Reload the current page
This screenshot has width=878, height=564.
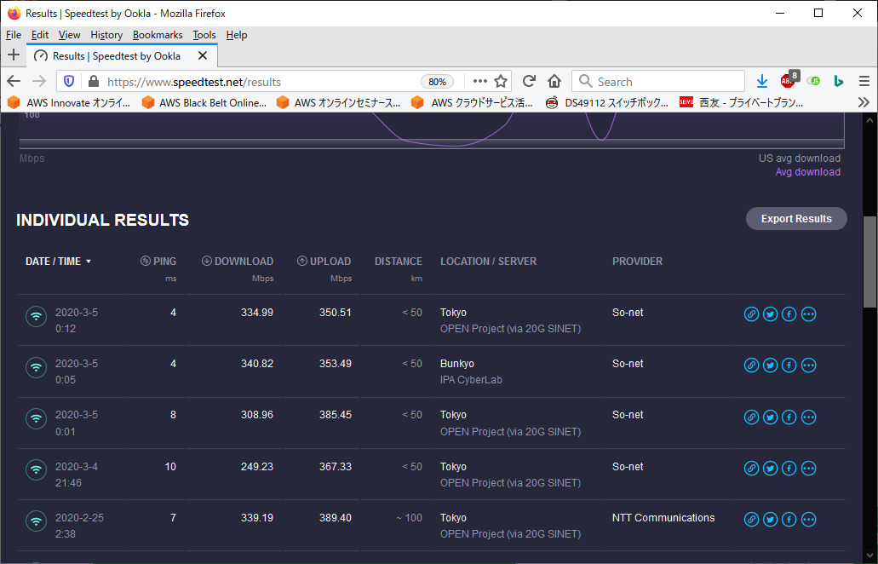coord(529,82)
